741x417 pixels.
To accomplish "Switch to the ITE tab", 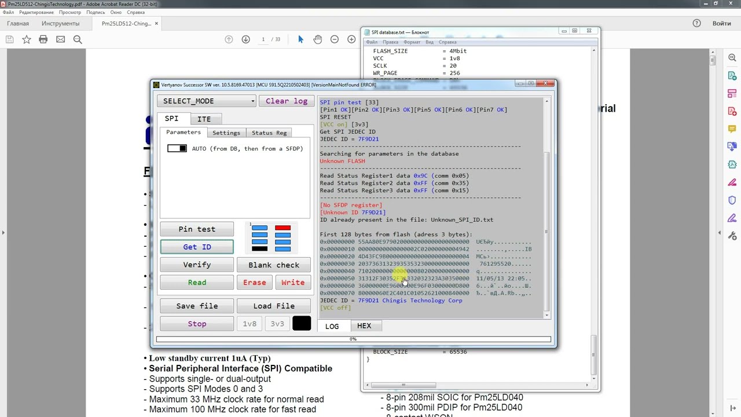I will (x=204, y=119).
